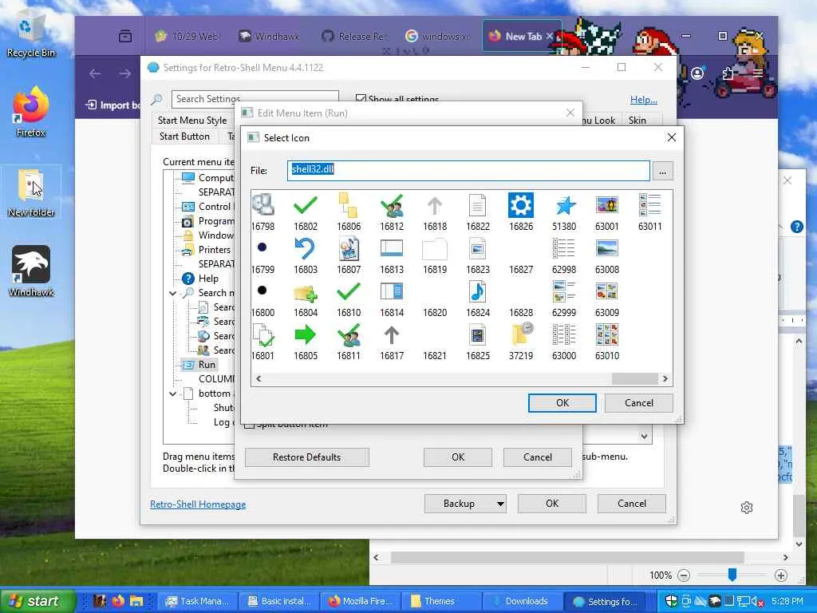Confirm Select Icon dialog with OK
This screenshot has width=817, height=613.
562,403
